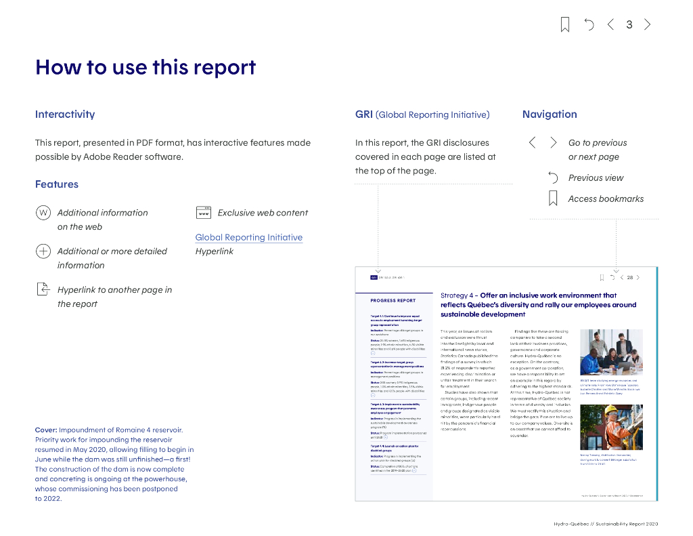The height and width of the screenshot is (536, 693).
Task: Click the Progress Report heading in sample page
Action: [x=393, y=300]
